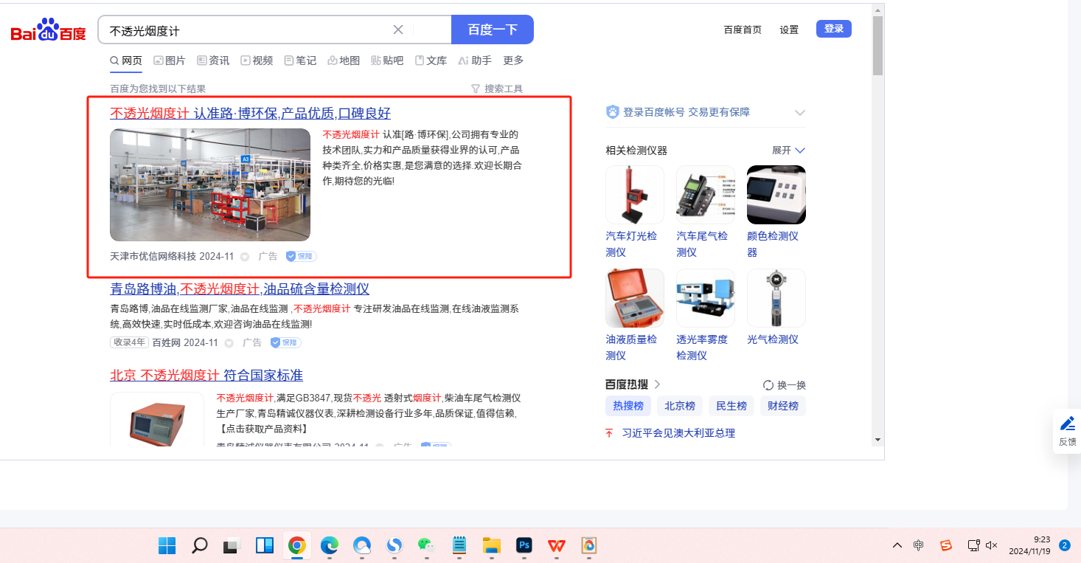Image resolution: width=1081 pixels, height=563 pixels.
Task: Select the 民生榜 tab
Action: click(731, 406)
